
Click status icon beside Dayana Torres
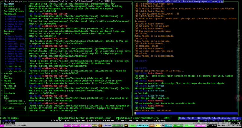point(6,61)
